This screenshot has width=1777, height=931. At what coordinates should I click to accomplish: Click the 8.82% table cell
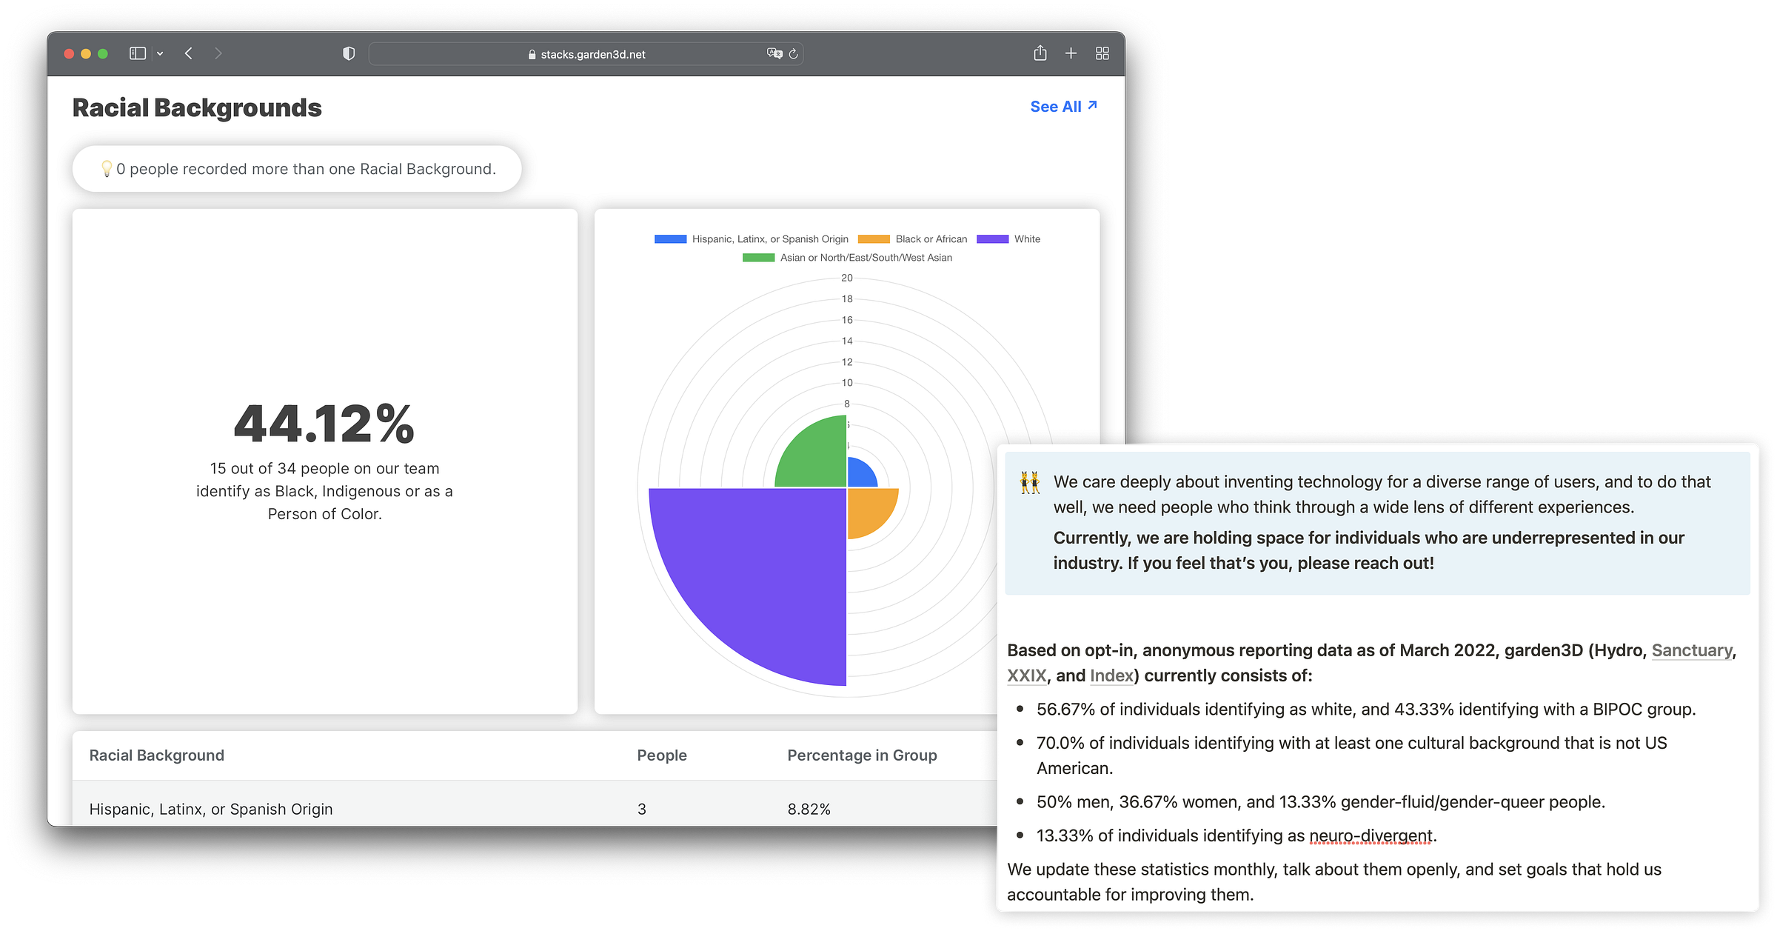809,809
